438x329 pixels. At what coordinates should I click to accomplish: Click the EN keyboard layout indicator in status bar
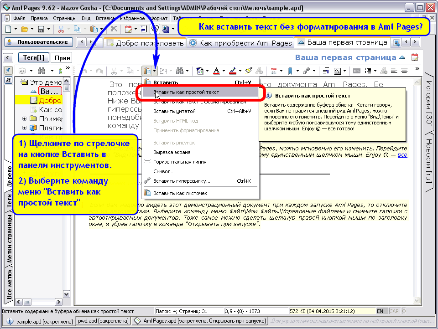coord(380,311)
